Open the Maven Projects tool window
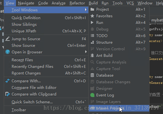Viewport: 163px width, 114px height. pyautogui.click(x=119, y=108)
